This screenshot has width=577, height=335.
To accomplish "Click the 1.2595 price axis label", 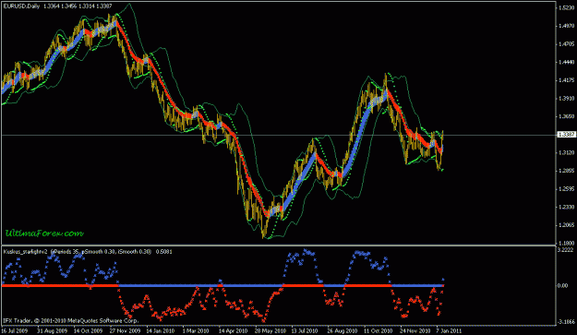I will pos(567,189).
